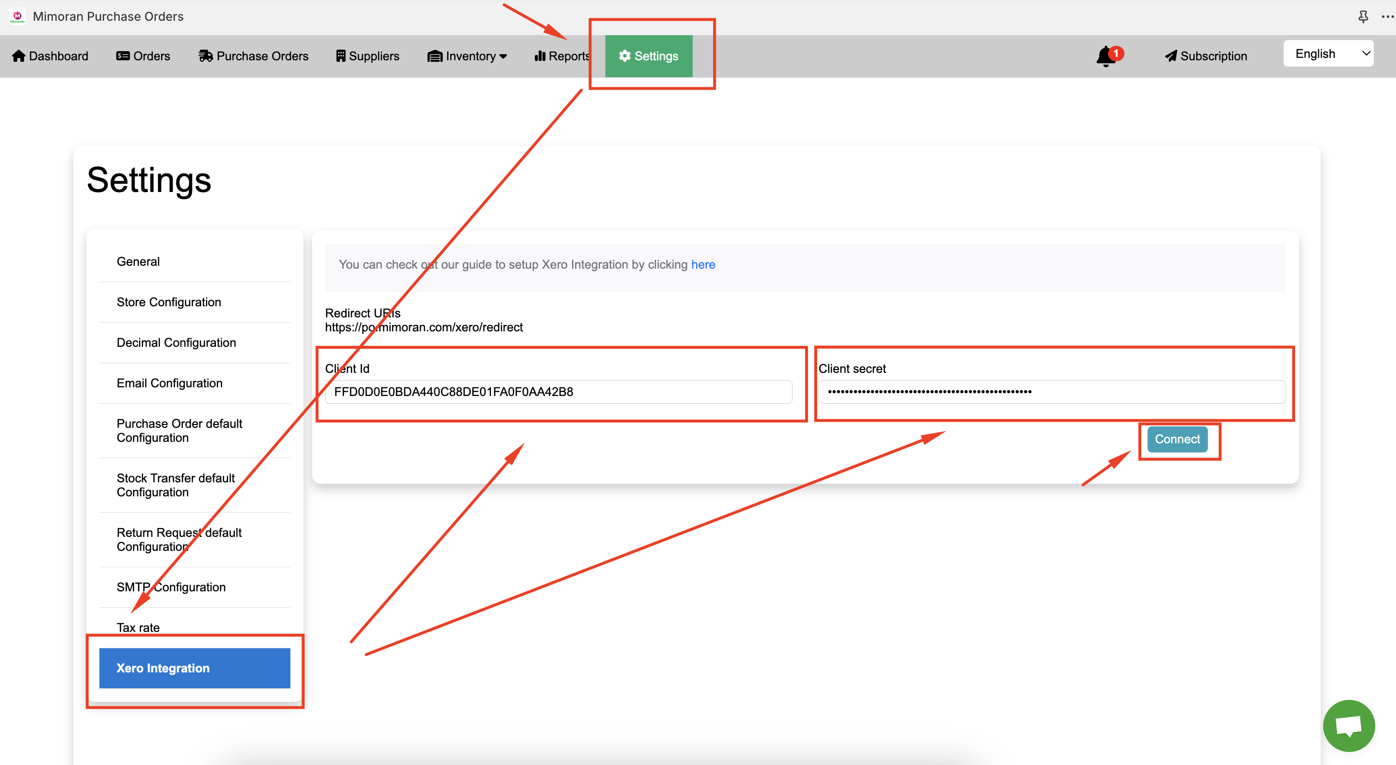Click the pin icon in title bar

(1364, 16)
